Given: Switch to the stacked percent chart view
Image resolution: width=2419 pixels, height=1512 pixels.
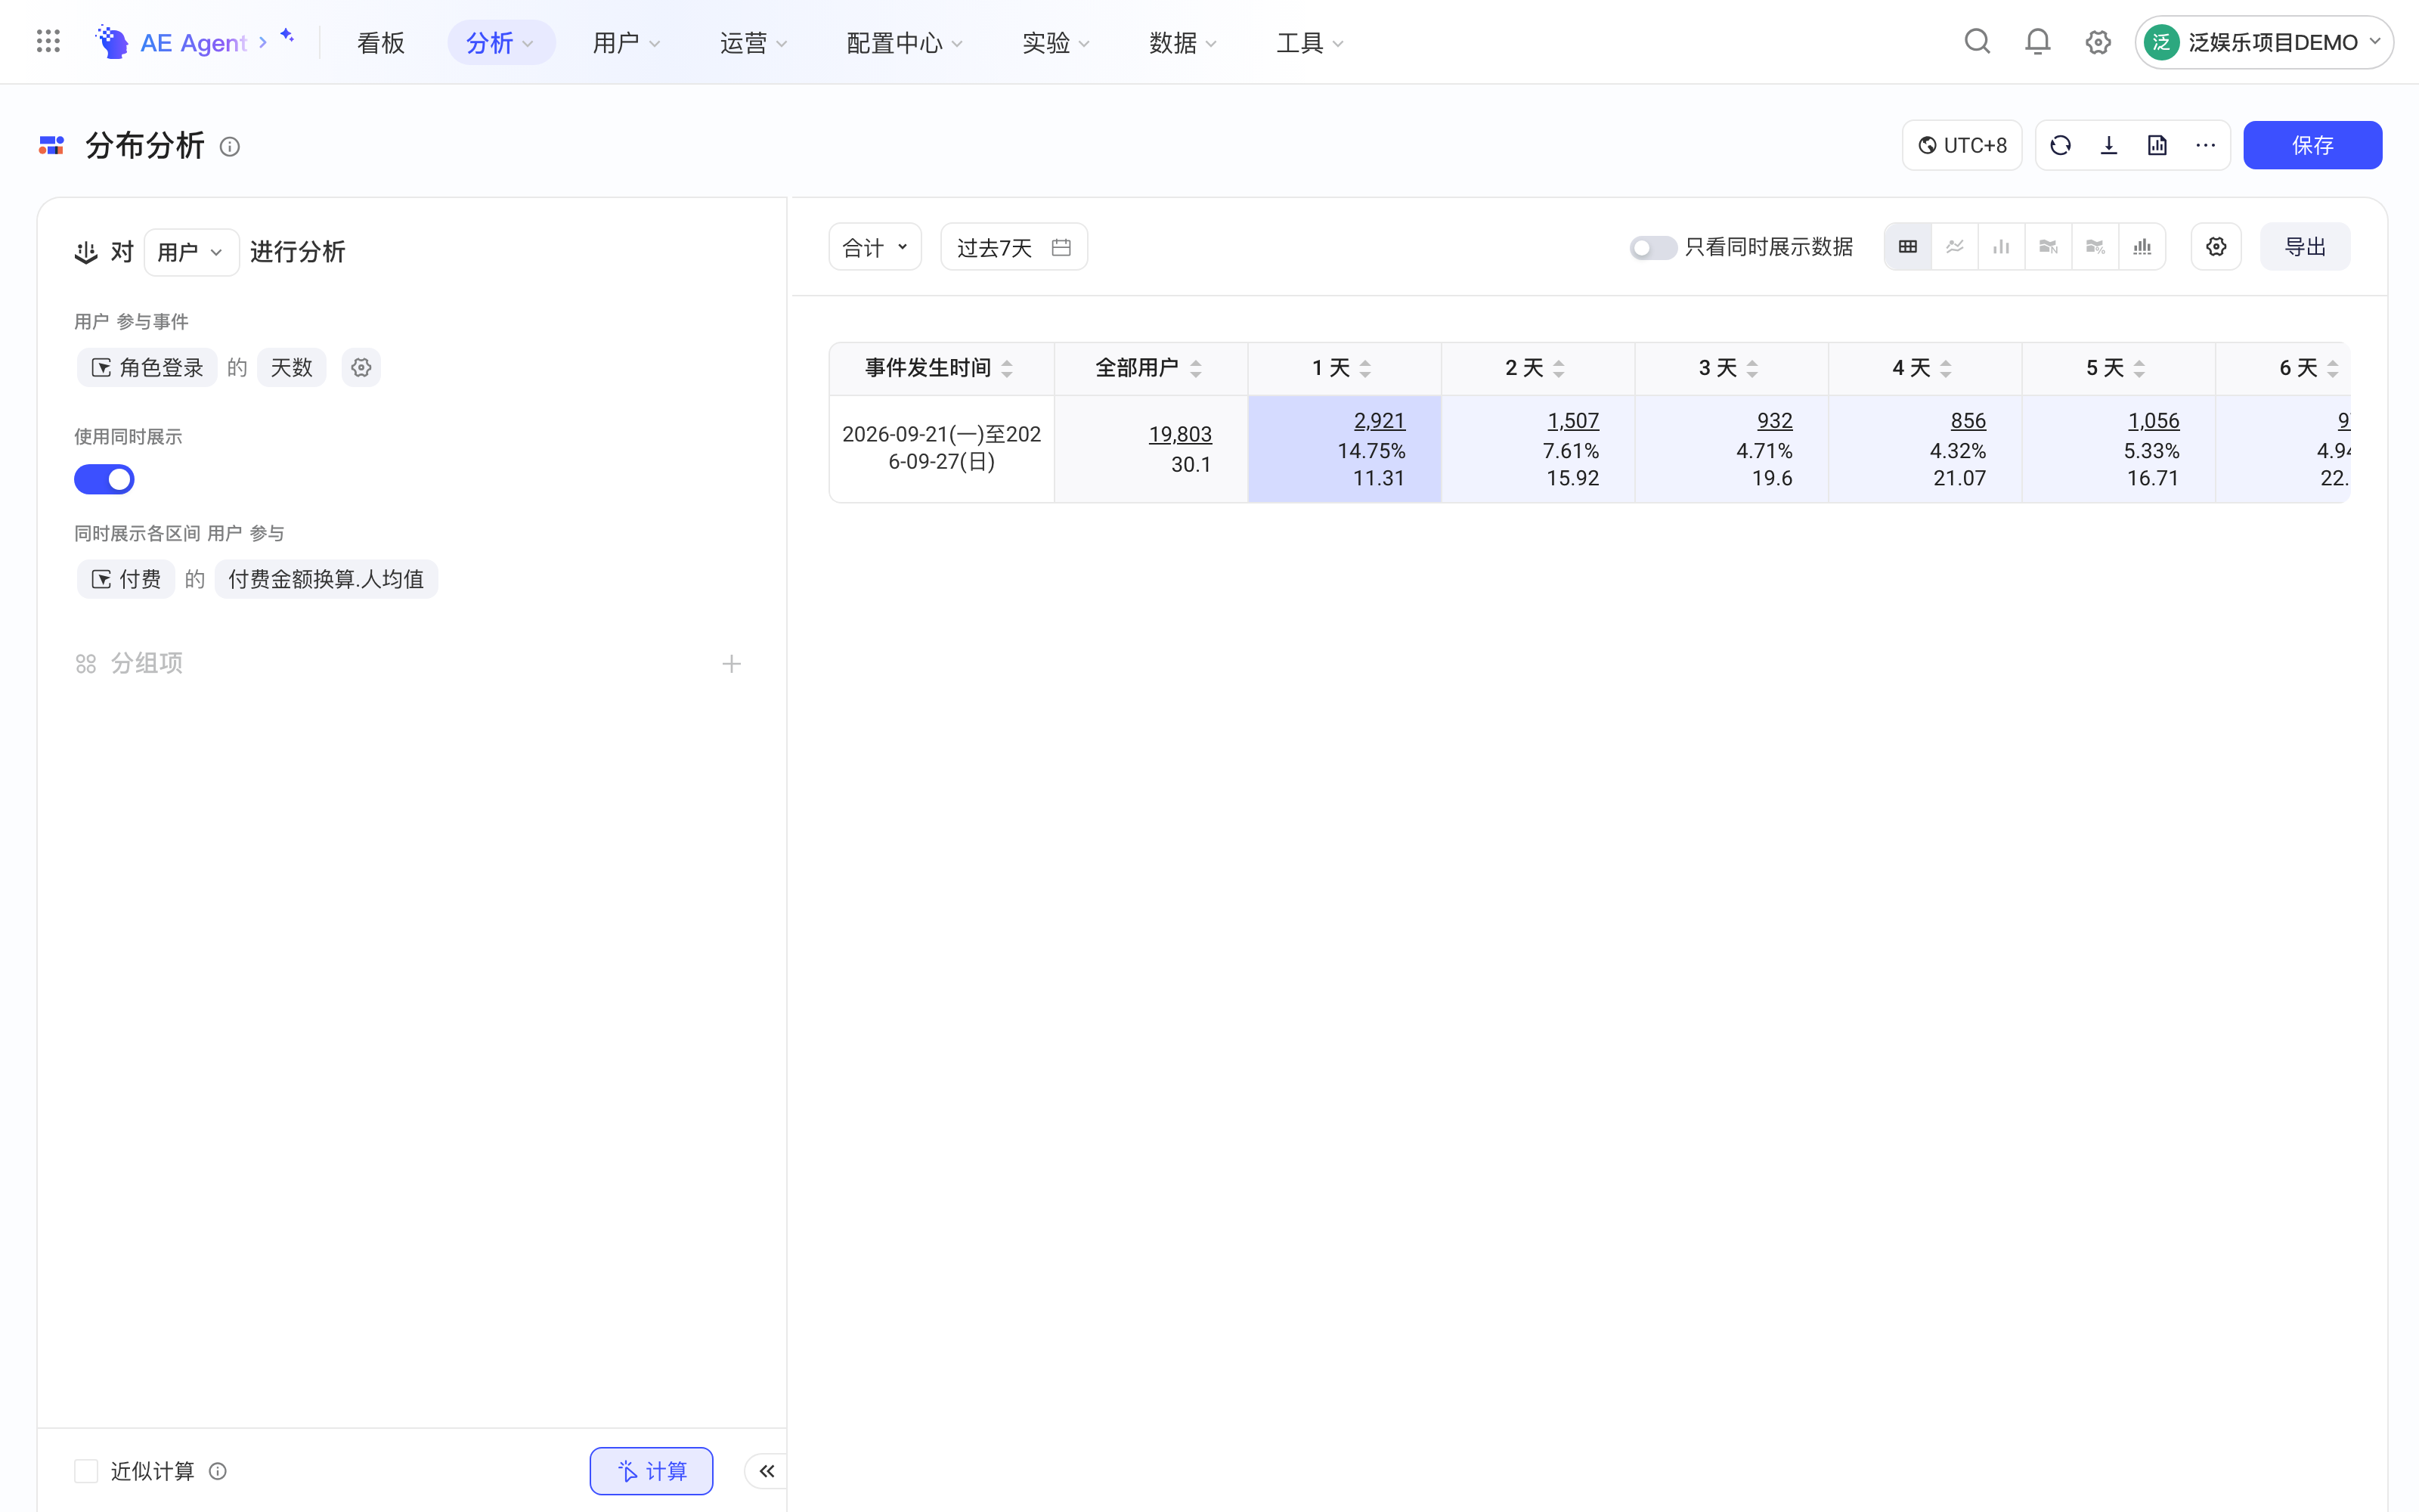Looking at the screenshot, I should 2095,247.
